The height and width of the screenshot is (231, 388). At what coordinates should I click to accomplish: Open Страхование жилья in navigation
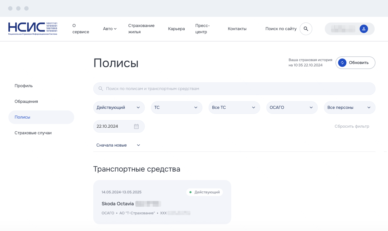point(141,29)
